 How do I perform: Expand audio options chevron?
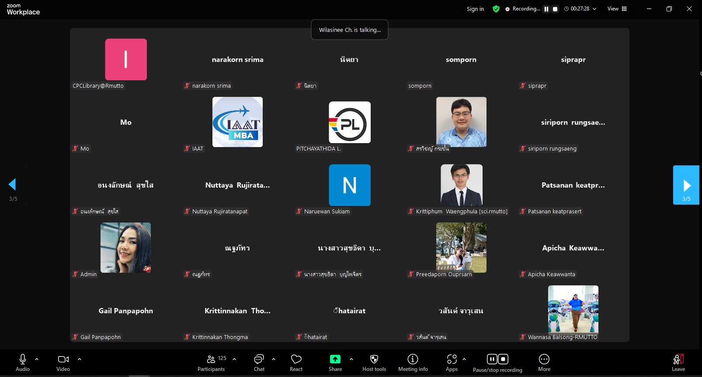click(x=37, y=359)
